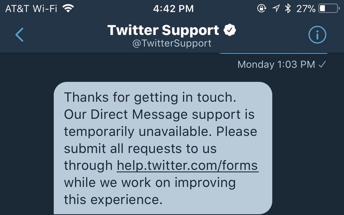Open conversation info via the circled i icon
344x215 pixels.
coord(317,35)
